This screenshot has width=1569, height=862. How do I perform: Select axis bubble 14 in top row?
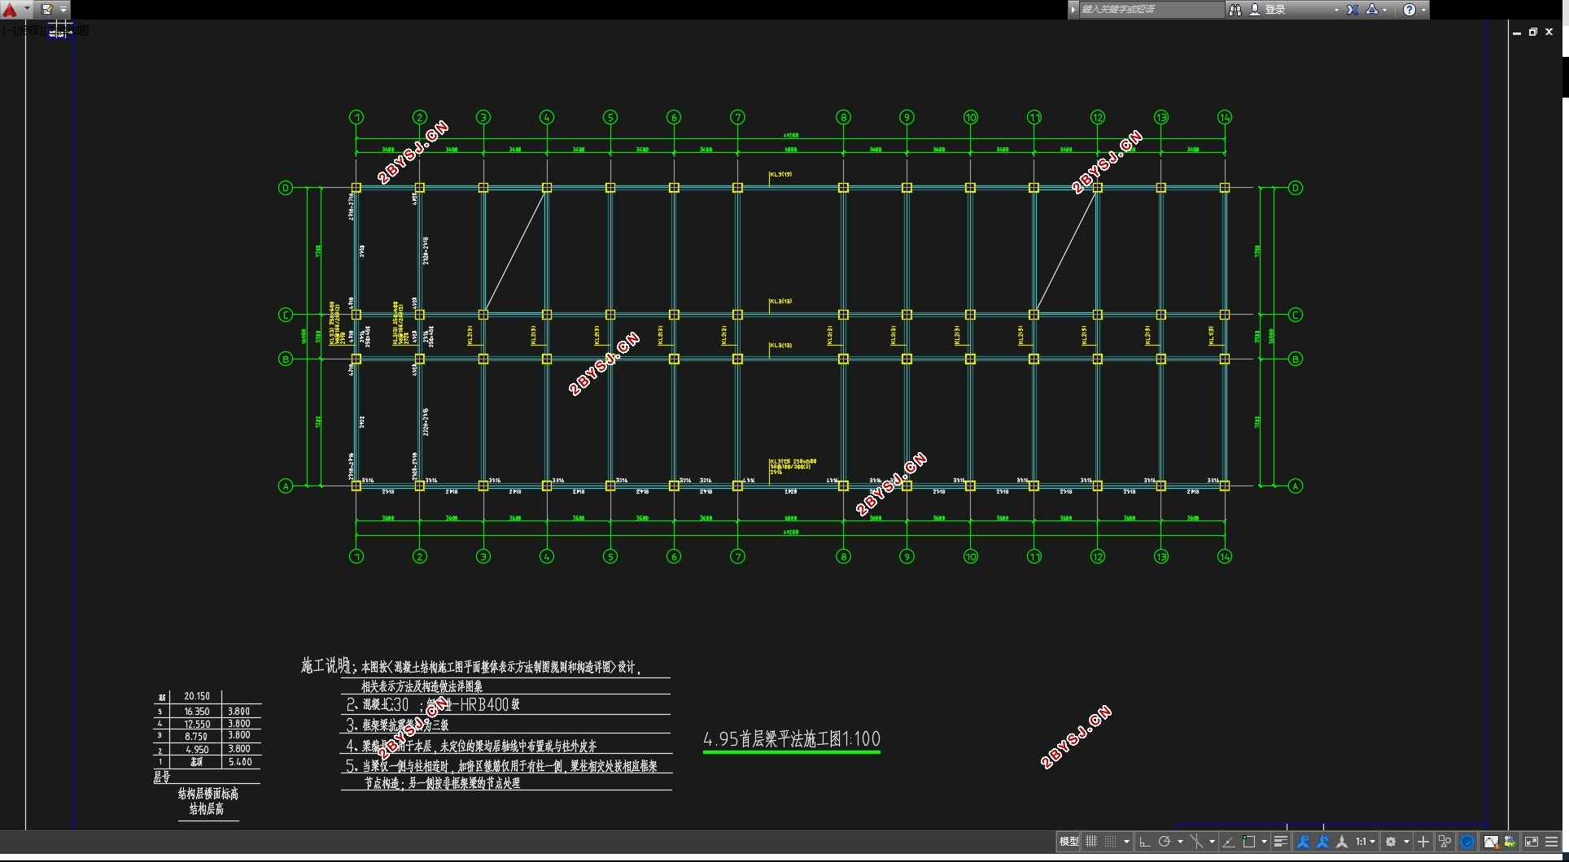pyautogui.click(x=1225, y=117)
